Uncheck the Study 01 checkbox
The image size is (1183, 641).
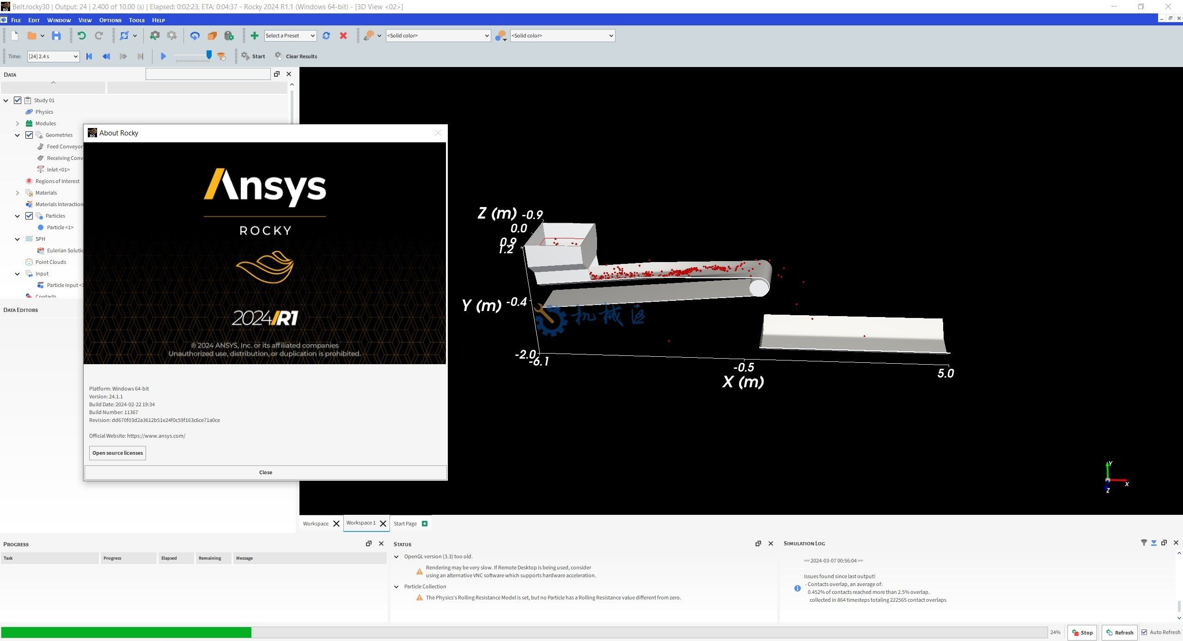[x=18, y=100]
